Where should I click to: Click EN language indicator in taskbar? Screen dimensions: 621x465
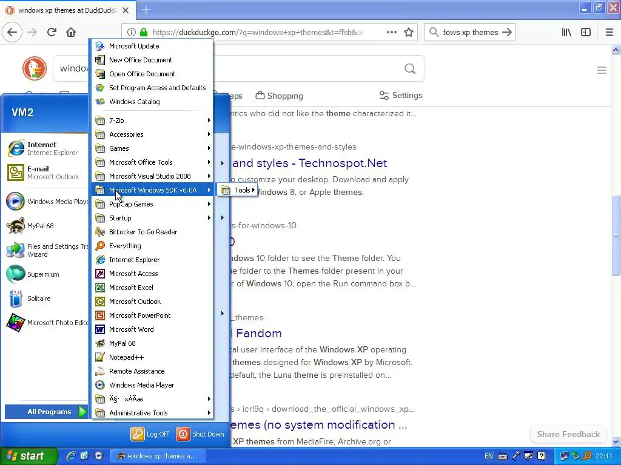tap(489, 456)
